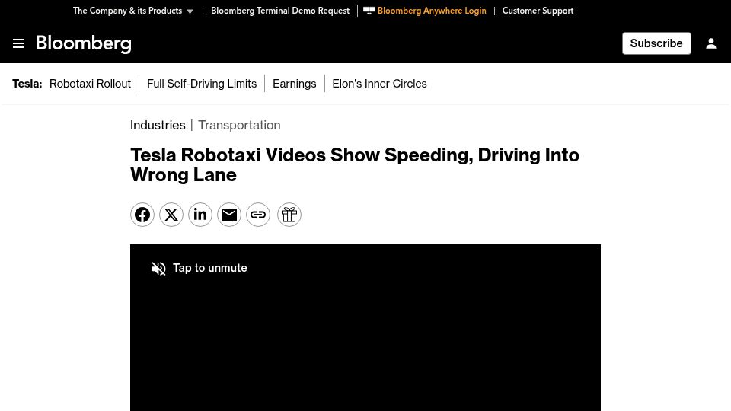731x411 pixels.
Task: Share article on X (Twitter)
Action: tap(171, 215)
